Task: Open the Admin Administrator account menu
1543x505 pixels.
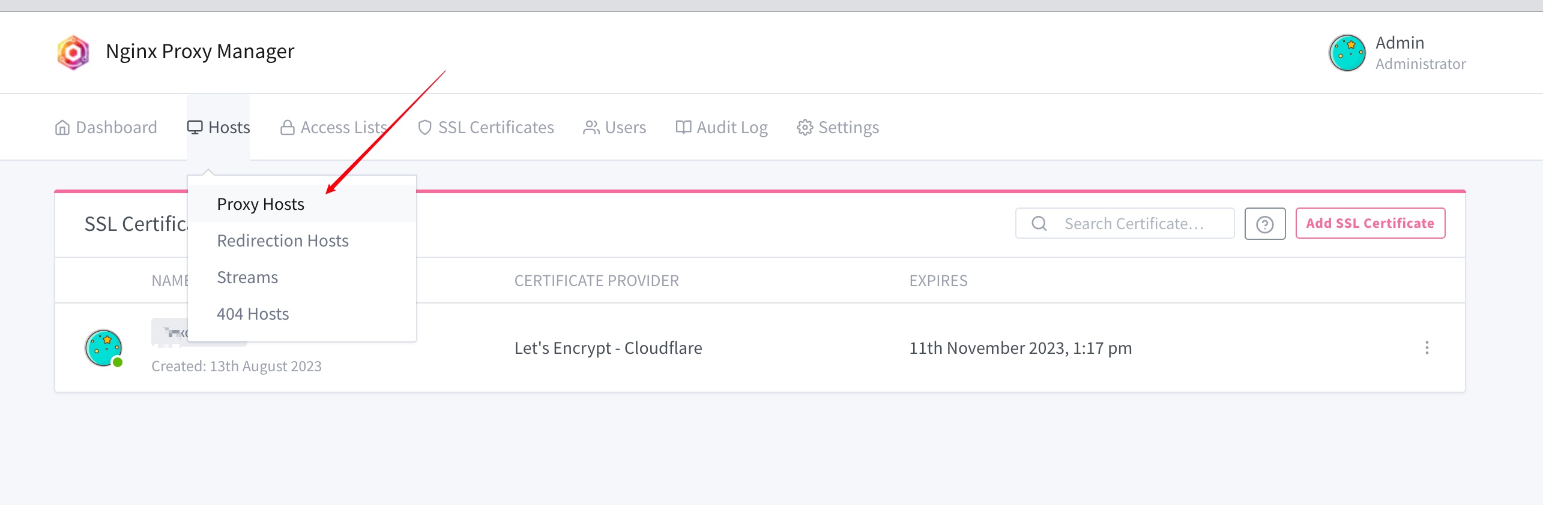Action: (1397, 53)
